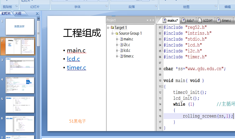Switch to the 大纲 outline tab

click(x=18, y=14)
